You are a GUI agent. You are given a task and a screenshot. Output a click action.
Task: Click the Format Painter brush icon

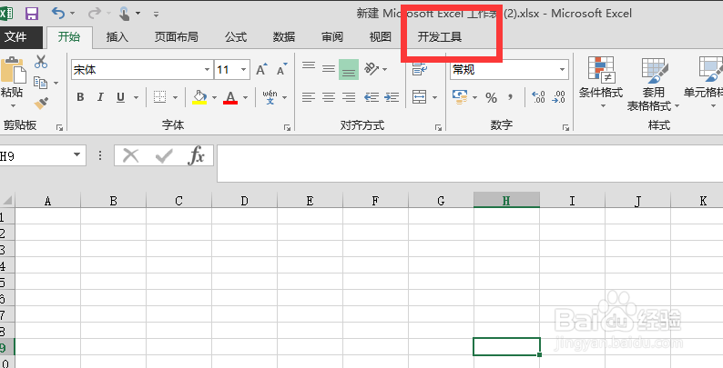point(41,103)
